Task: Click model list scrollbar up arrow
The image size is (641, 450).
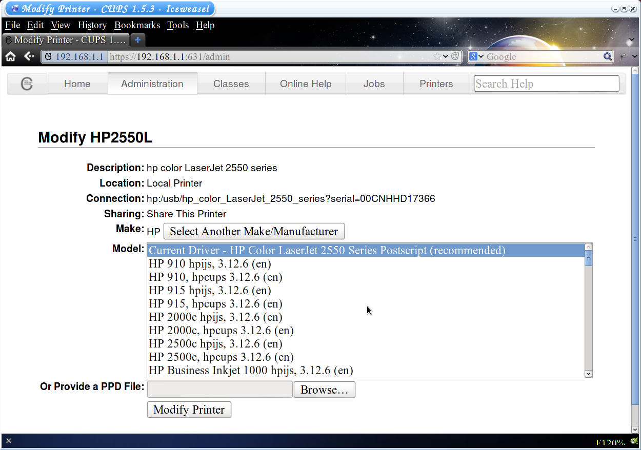Action: click(589, 248)
